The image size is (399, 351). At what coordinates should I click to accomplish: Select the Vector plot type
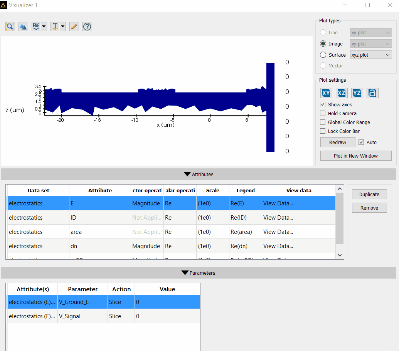pyautogui.click(x=323, y=65)
